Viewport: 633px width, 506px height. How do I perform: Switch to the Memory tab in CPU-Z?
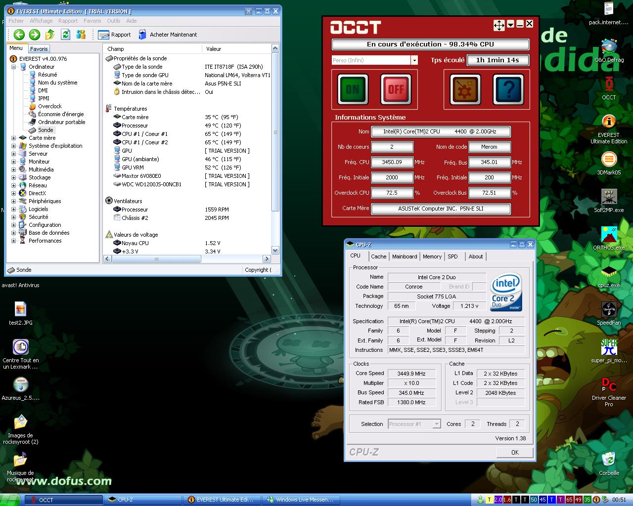pos(432,256)
